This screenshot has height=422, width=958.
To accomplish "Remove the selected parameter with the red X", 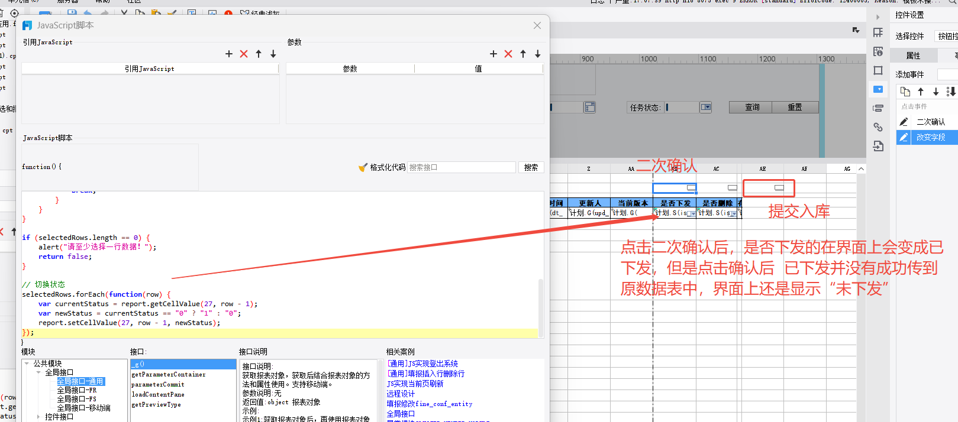I will 508,54.
